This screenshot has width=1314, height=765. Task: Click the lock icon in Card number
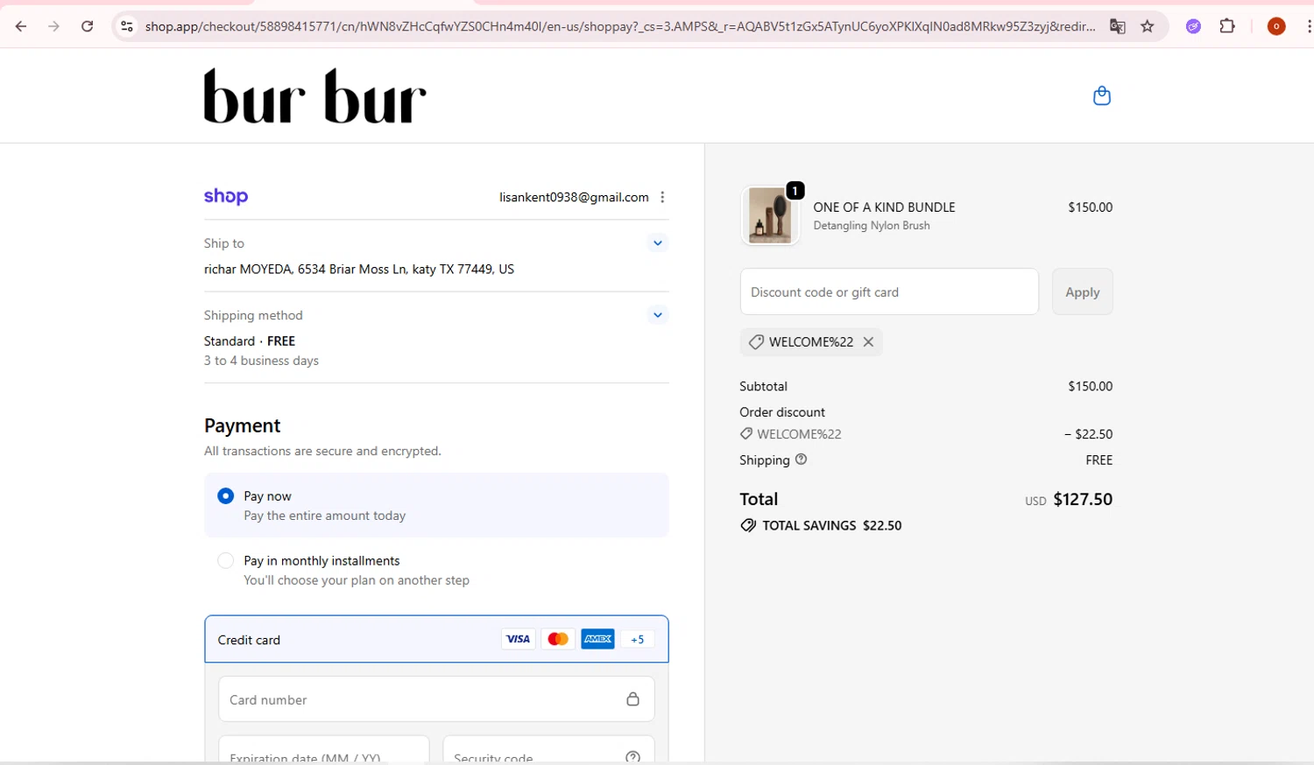632,698
